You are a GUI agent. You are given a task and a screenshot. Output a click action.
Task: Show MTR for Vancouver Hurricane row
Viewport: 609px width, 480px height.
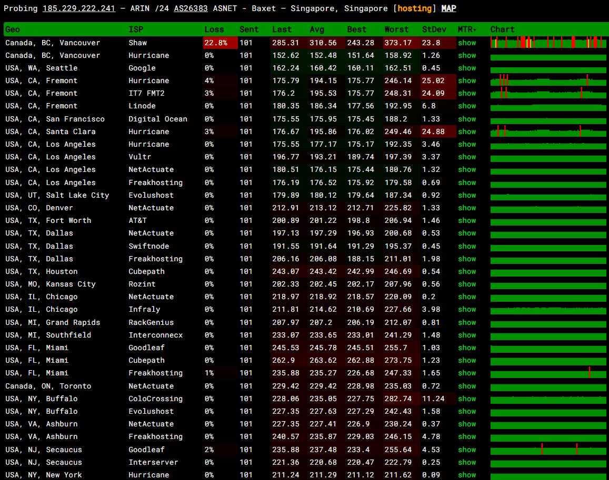(467, 56)
